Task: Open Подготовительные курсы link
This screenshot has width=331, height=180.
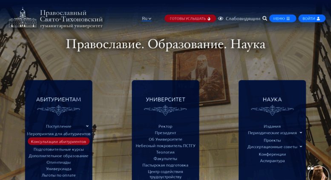Action: pos(58,149)
